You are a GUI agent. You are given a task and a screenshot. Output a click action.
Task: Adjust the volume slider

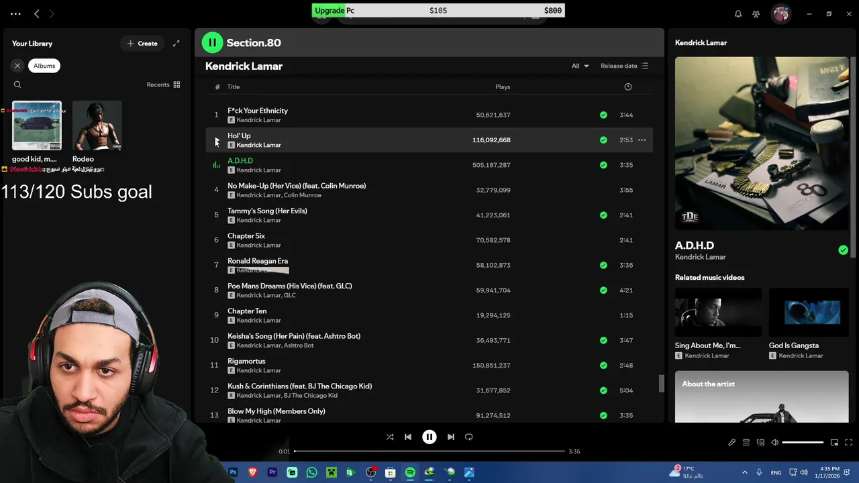[x=803, y=443]
